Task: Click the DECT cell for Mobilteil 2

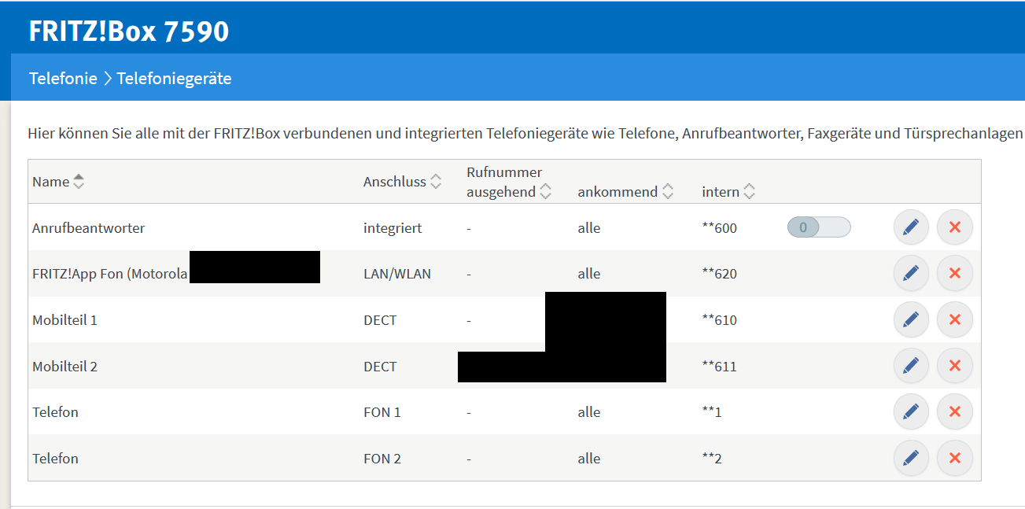Action: click(380, 366)
